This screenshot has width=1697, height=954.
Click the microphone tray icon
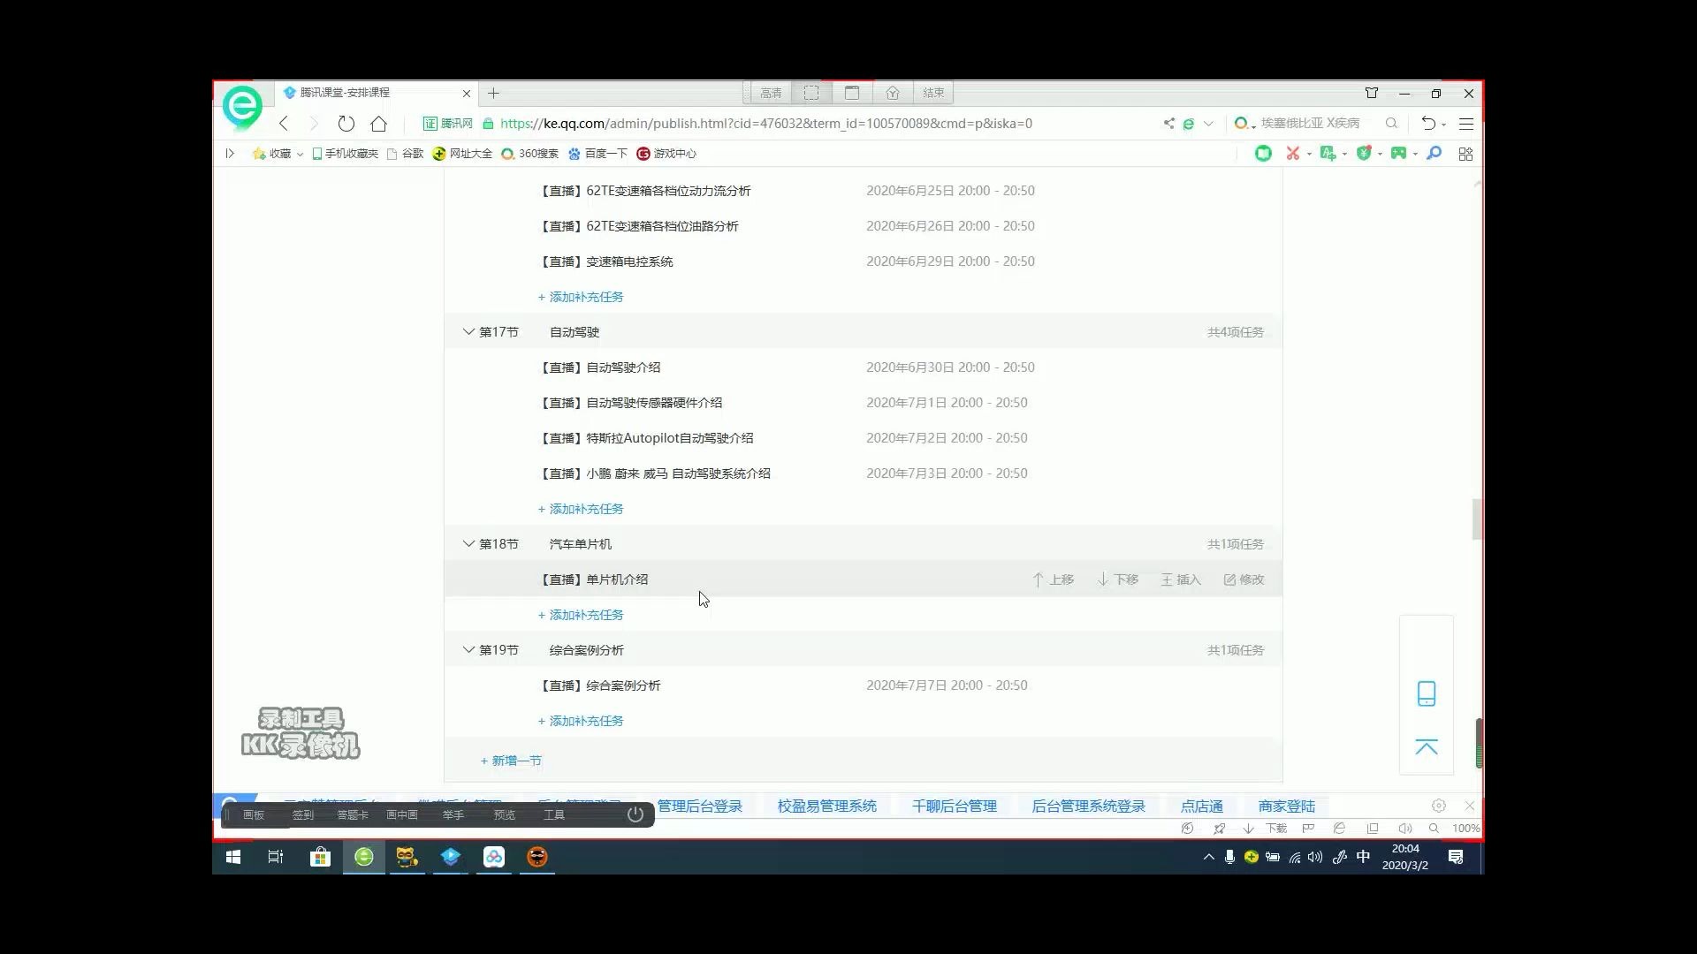[x=1229, y=857]
